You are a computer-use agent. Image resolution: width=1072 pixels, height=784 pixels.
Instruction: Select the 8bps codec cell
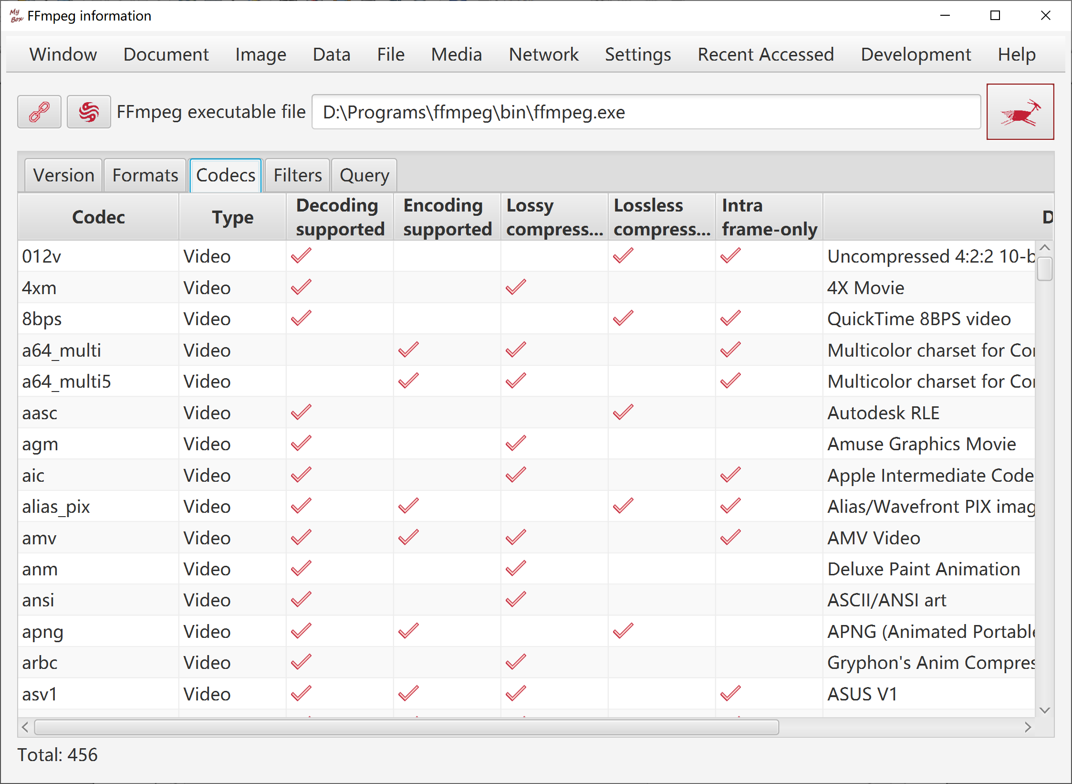coord(98,319)
